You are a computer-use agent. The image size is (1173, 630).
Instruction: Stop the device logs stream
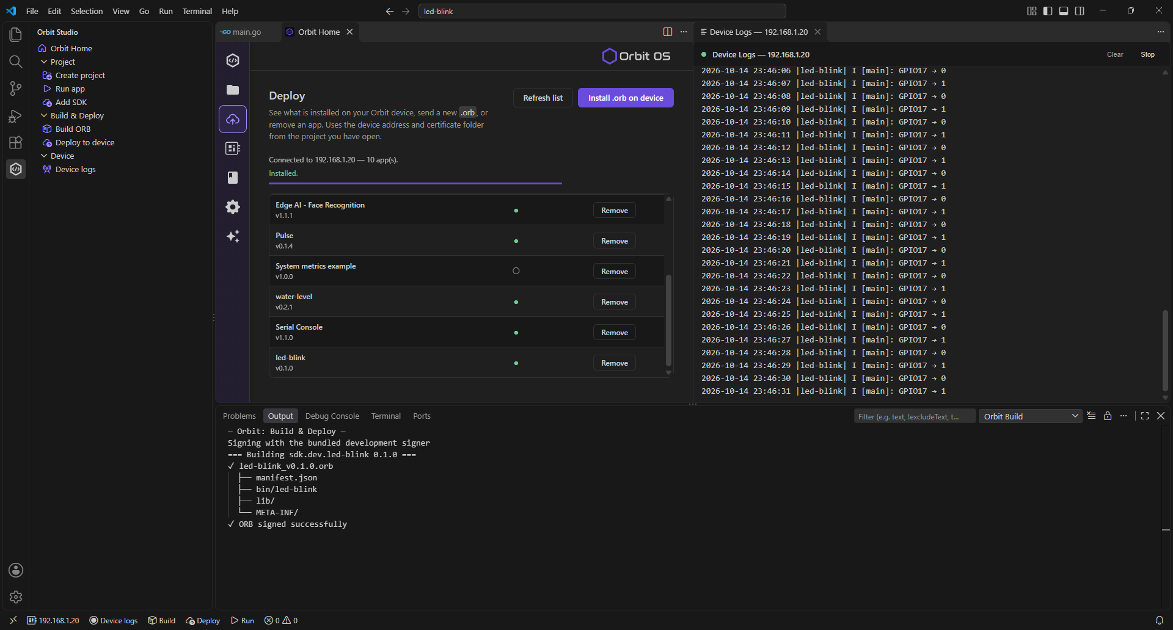pos(1147,54)
